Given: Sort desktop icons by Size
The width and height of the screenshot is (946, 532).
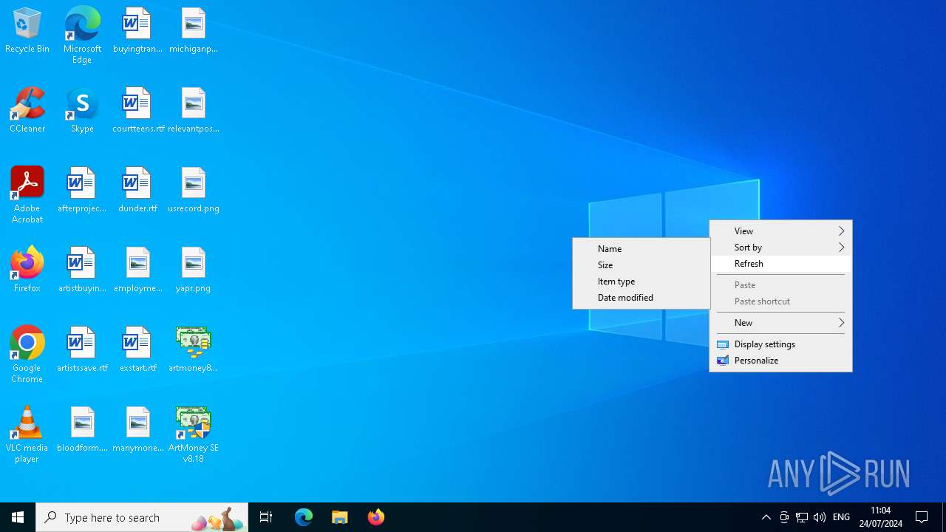Looking at the screenshot, I should 642,265.
